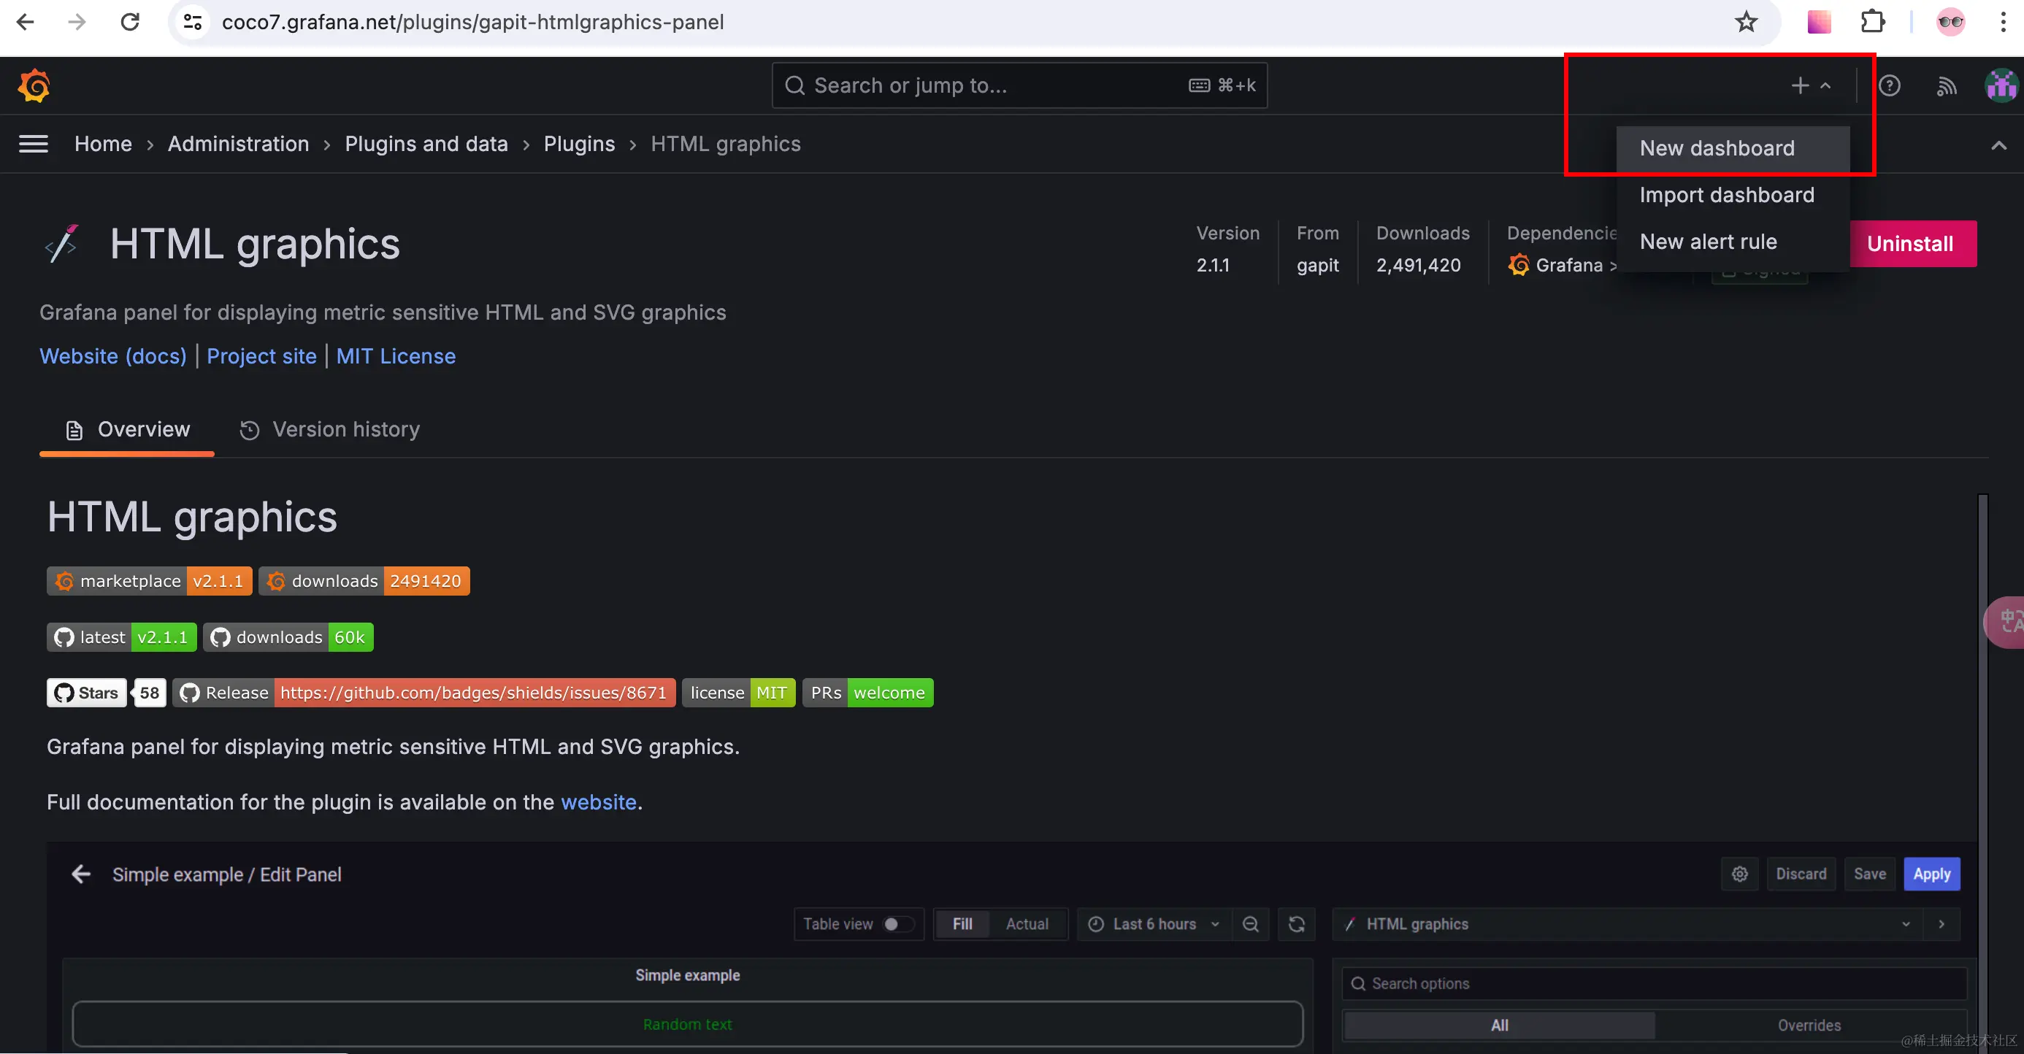Bookmark this page with the star icon
2024x1054 pixels.
tap(1746, 22)
